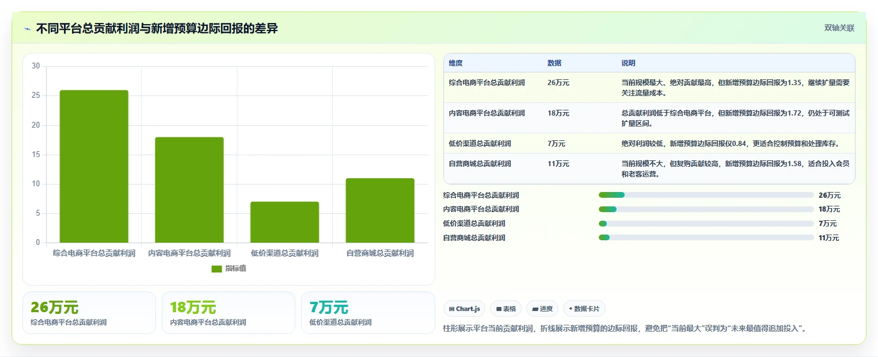Click the 综合电商平台总贡献利润 progress bar
This screenshot has height=357, width=878.
pos(706,195)
